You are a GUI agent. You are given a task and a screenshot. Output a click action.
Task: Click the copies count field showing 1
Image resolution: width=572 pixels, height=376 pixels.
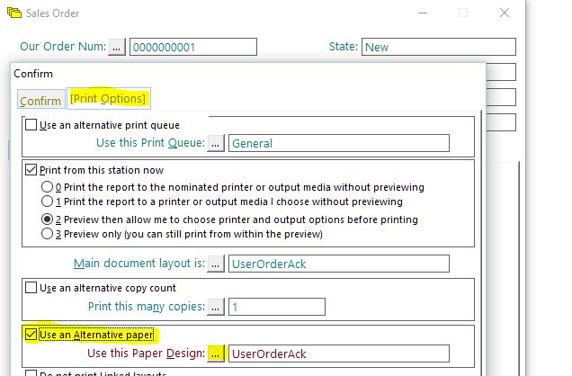pyautogui.click(x=277, y=307)
